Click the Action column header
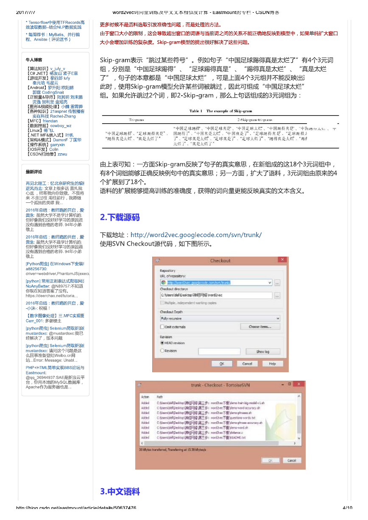This screenshot has height=520, width=368. point(145,397)
